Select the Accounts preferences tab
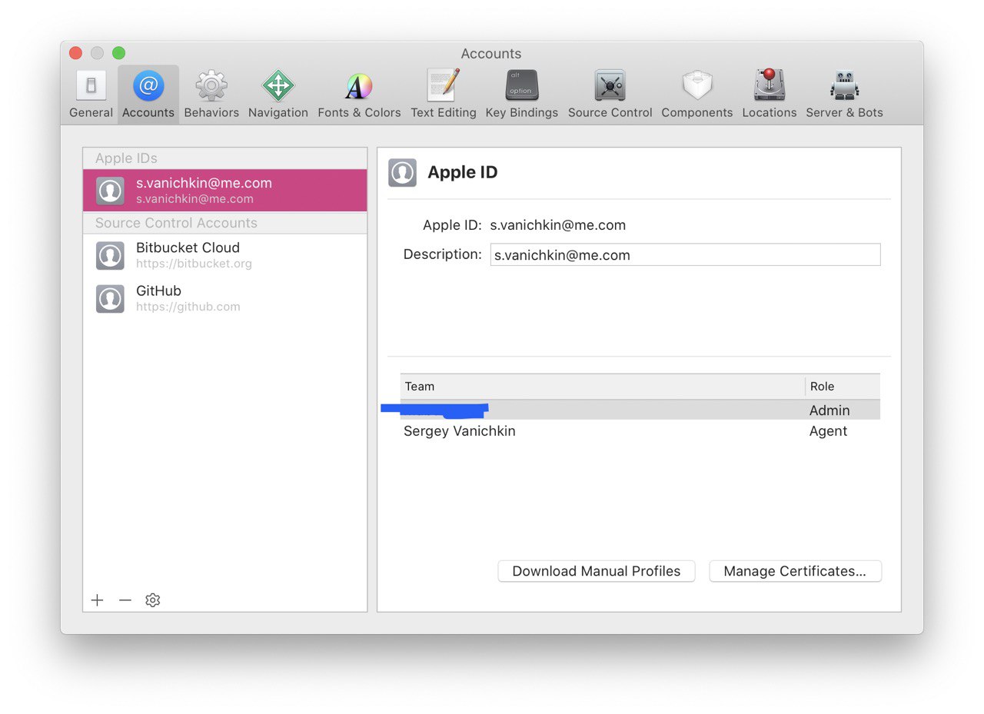The height and width of the screenshot is (714, 984). [148, 94]
